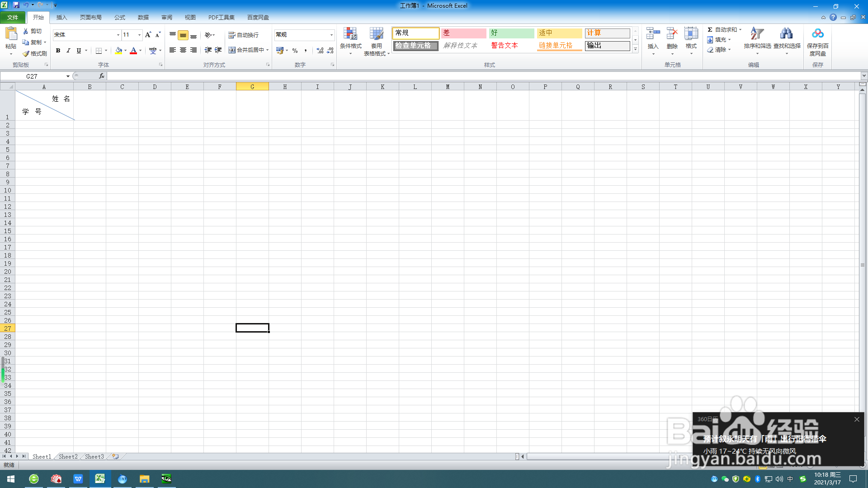Switch to the Review (审阅) tab
Screen dimensions: 868x488
point(167,18)
